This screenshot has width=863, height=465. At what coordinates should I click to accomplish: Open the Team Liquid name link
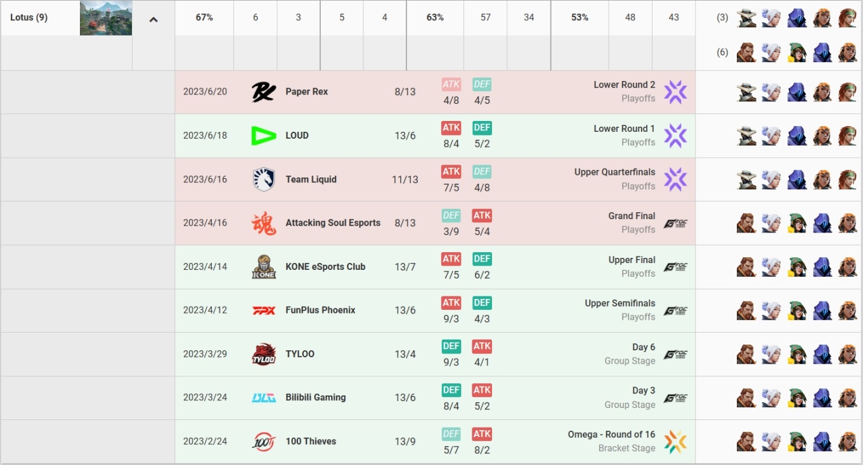tap(311, 179)
